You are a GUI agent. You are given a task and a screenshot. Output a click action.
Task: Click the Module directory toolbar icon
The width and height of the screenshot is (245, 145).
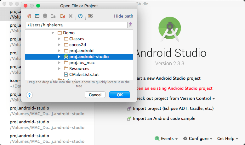click(x=53, y=16)
